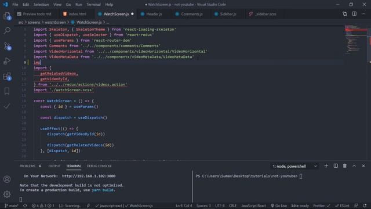Click the minimap code overview
Image resolution: width=371 pixels, height=209 pixels.
pos(355,40)
